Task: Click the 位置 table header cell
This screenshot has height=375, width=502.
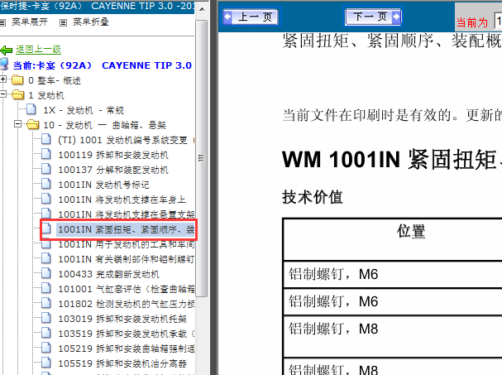Action: tap(393, 239)
